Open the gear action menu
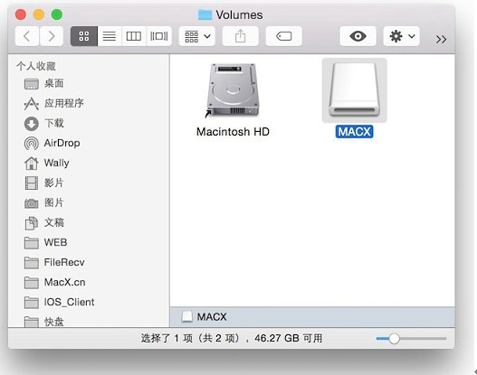Viewport: 477px width, 375px height. pos(401,36)
